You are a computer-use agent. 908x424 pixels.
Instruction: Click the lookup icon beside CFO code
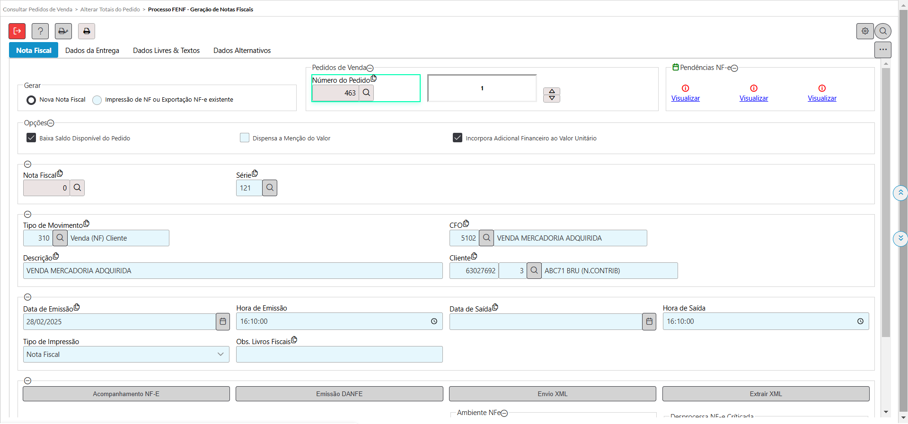(486, 238)
